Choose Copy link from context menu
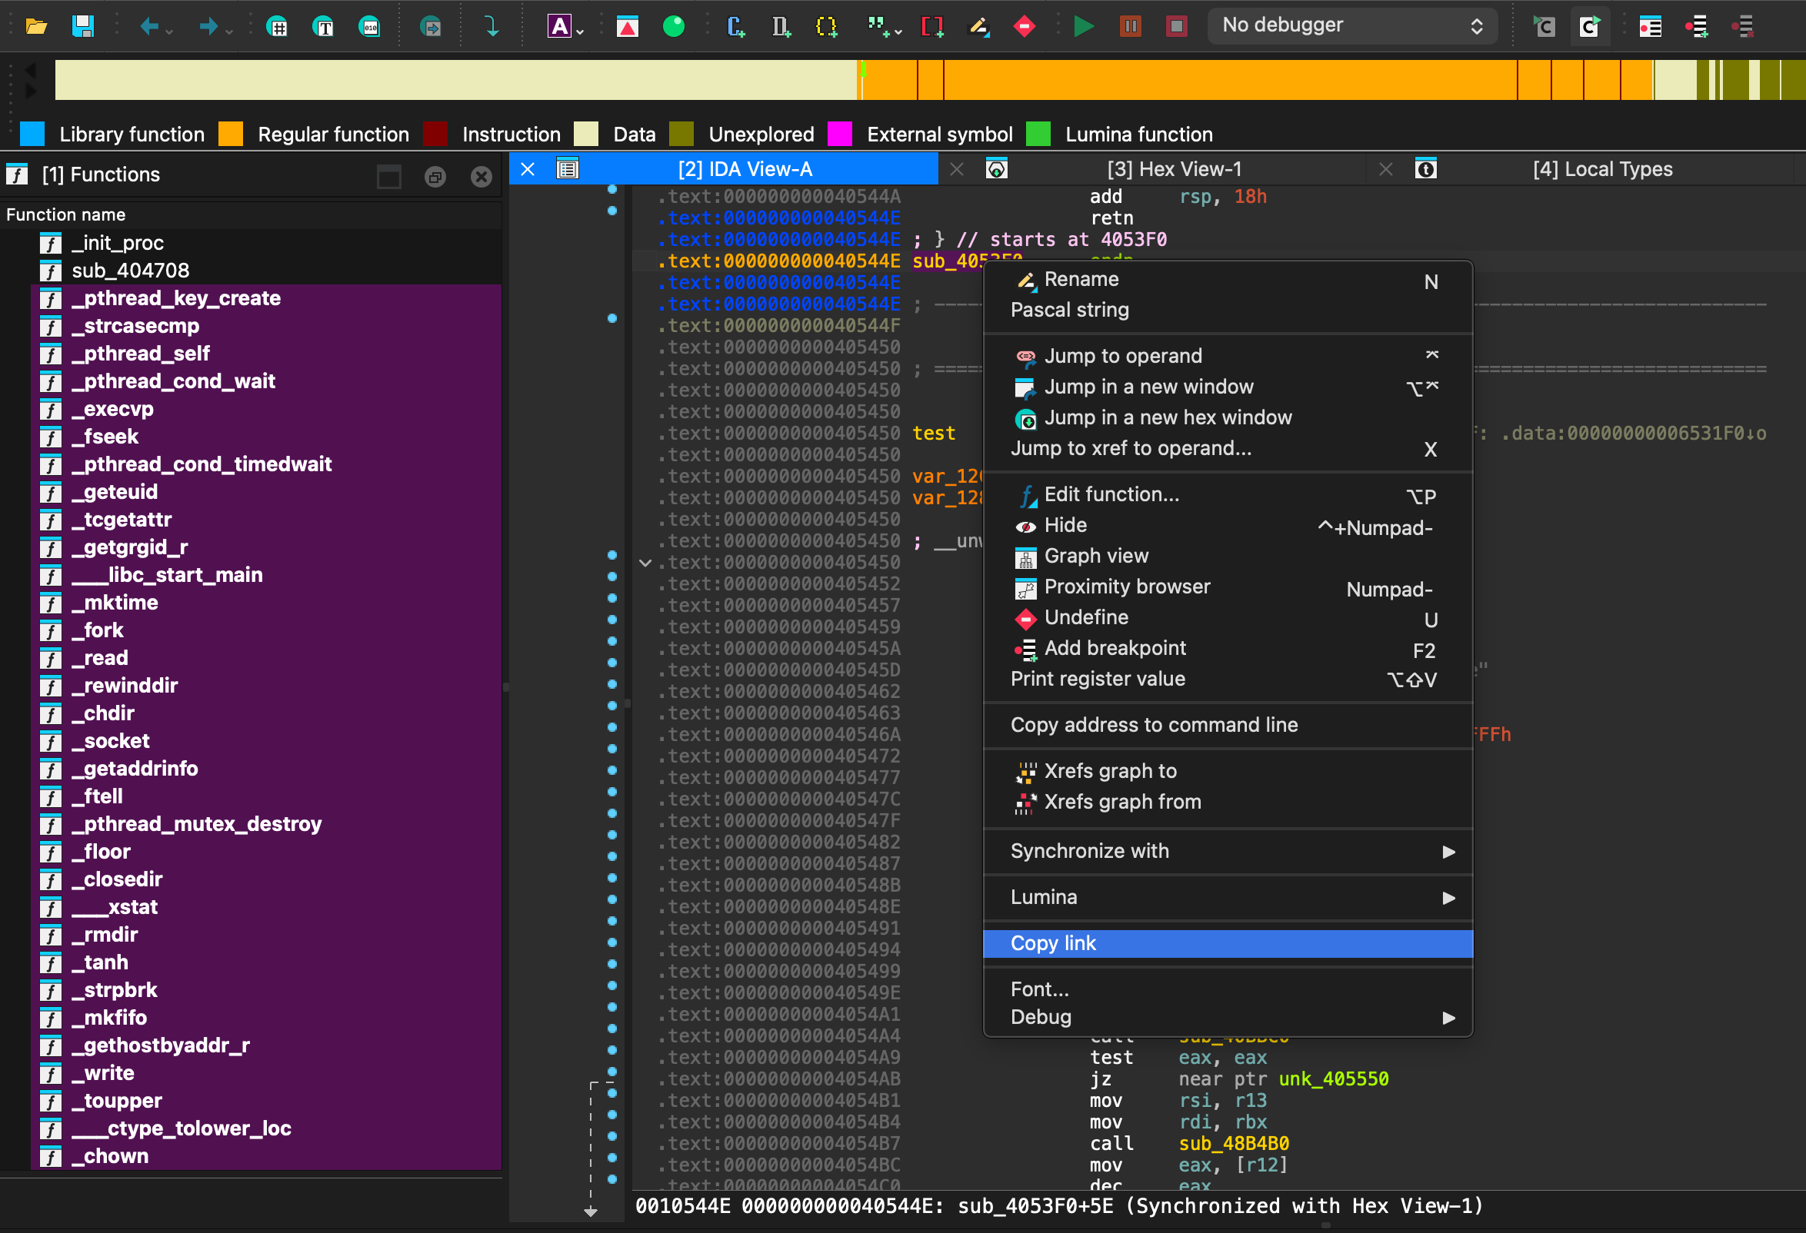 coord(1228,942)
